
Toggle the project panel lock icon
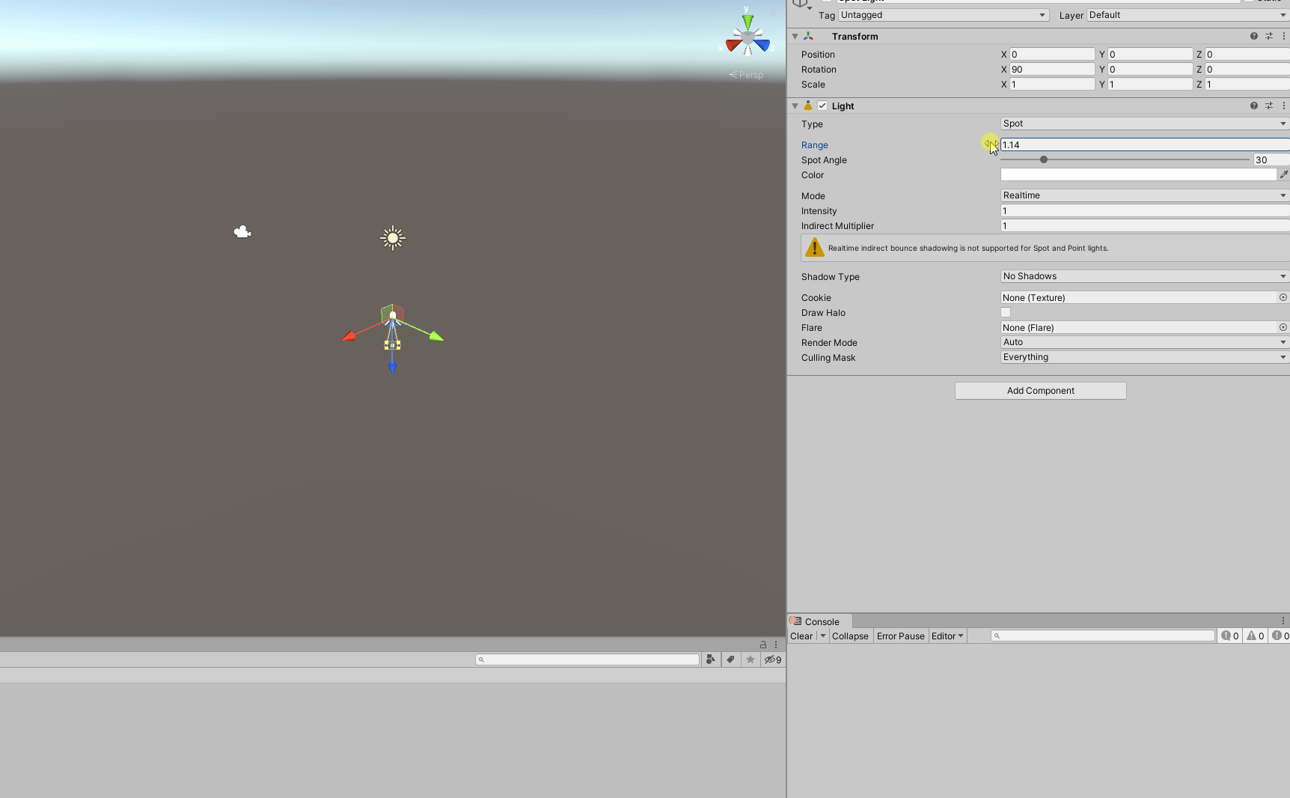(x=763, y=644)
